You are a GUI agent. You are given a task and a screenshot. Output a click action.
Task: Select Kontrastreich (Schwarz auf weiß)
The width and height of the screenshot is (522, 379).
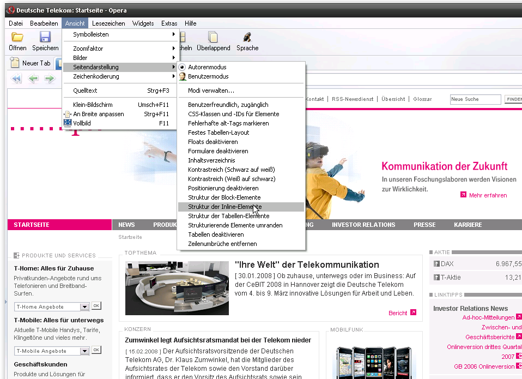[241, 170]
